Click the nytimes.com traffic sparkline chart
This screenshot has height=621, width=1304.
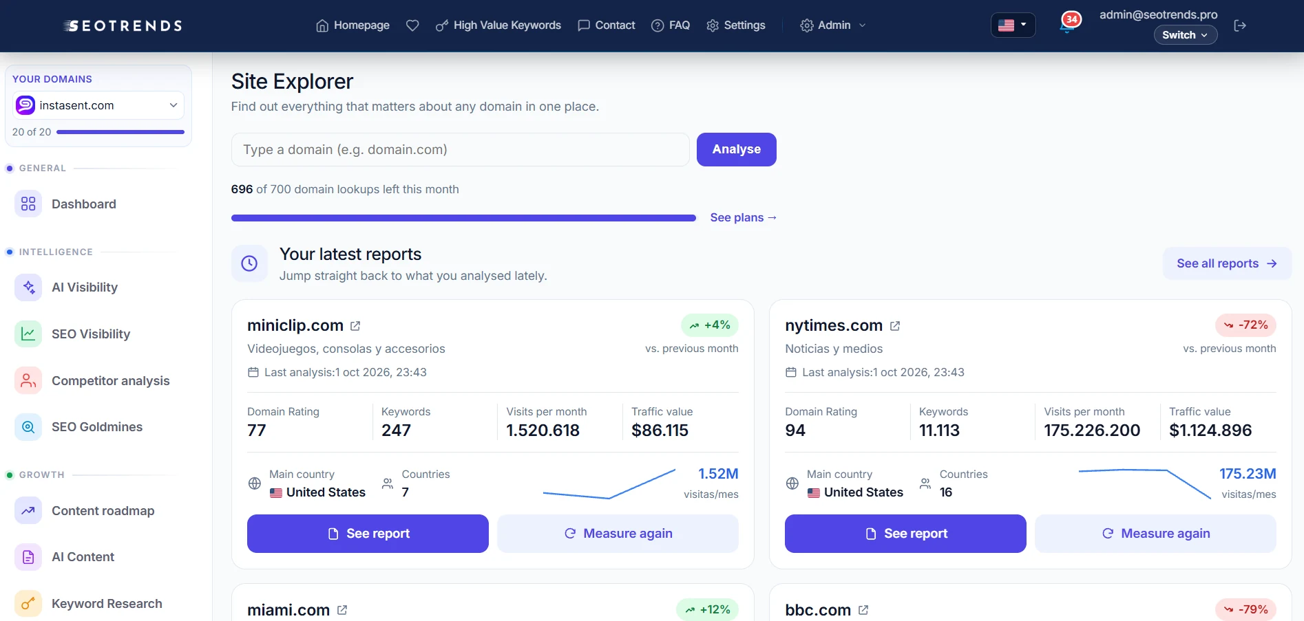tap(1144, 484)
